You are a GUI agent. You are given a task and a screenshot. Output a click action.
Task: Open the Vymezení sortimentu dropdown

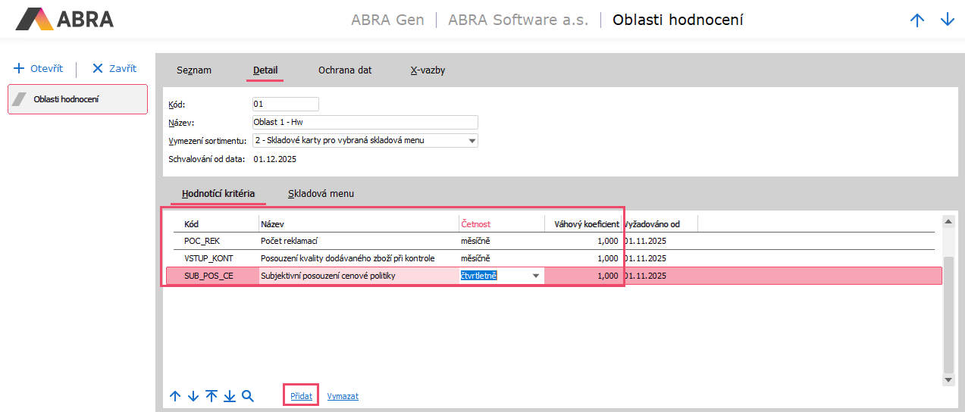click(x=472, y=141)
